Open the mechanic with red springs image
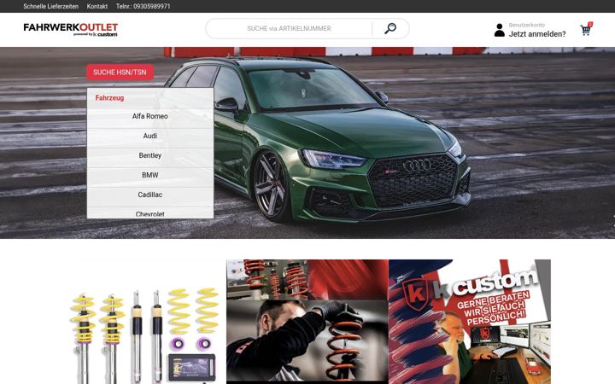615x384 pixels. (307, 322)
